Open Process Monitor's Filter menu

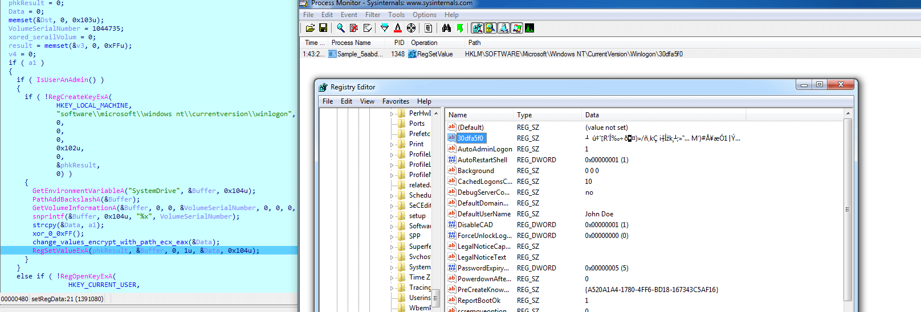point(373,15)
